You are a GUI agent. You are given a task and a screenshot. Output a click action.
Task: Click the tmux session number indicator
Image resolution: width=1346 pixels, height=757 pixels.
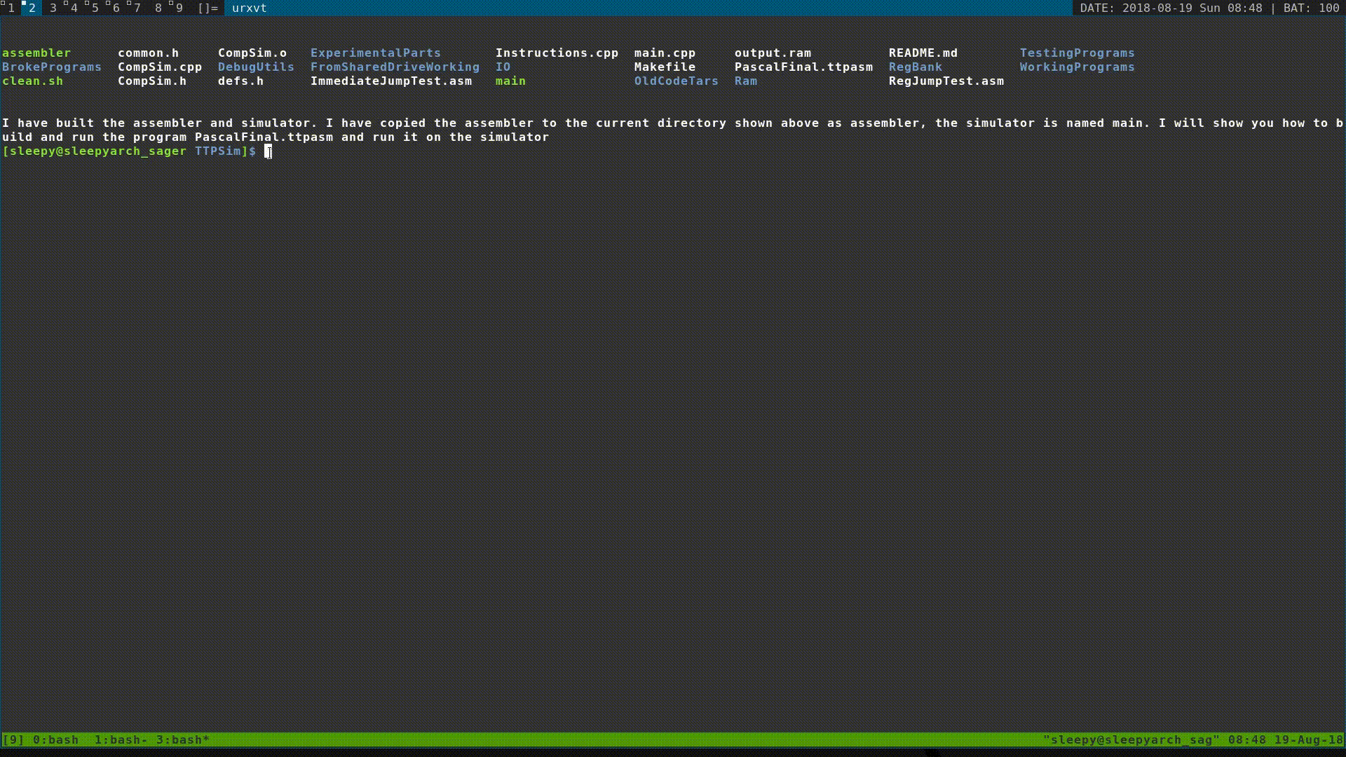click(x=13, y=739)
